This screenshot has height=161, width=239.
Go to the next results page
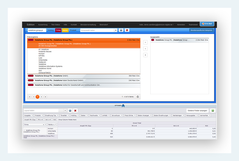pyautogui.click(x=42, y=97)
